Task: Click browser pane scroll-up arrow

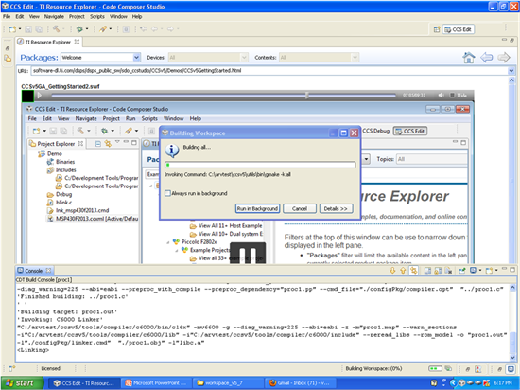Action: [x=511, y=80]
